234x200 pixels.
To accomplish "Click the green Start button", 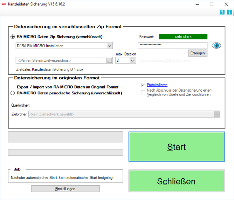I will 177,147.
